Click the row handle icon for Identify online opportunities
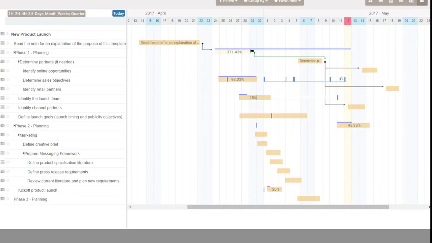This screenshot has width=432, height=243. click(x=3, y=71)
